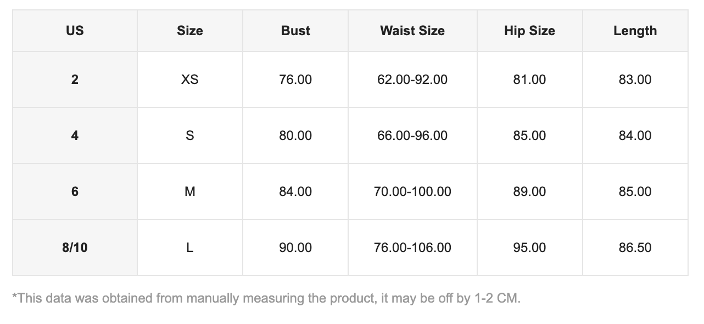The width and height of the screenshot is (704, 324).
Task: Click the manual measurement disclaimer note
Action: pyautogui.click(x=266, y=298)
